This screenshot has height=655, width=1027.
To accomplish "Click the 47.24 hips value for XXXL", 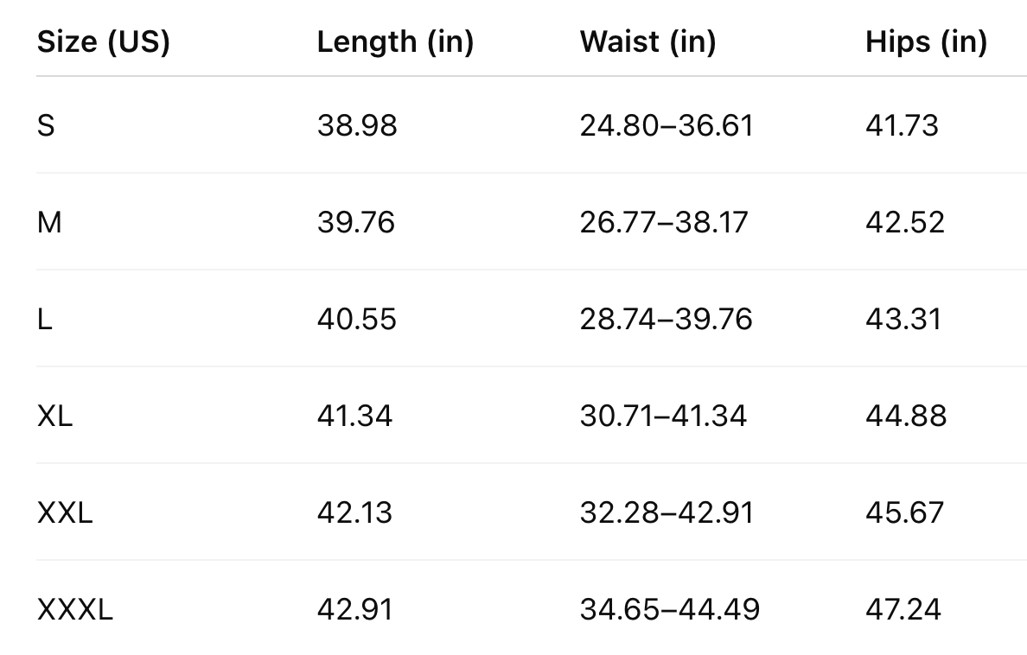I will click(903, 610).
